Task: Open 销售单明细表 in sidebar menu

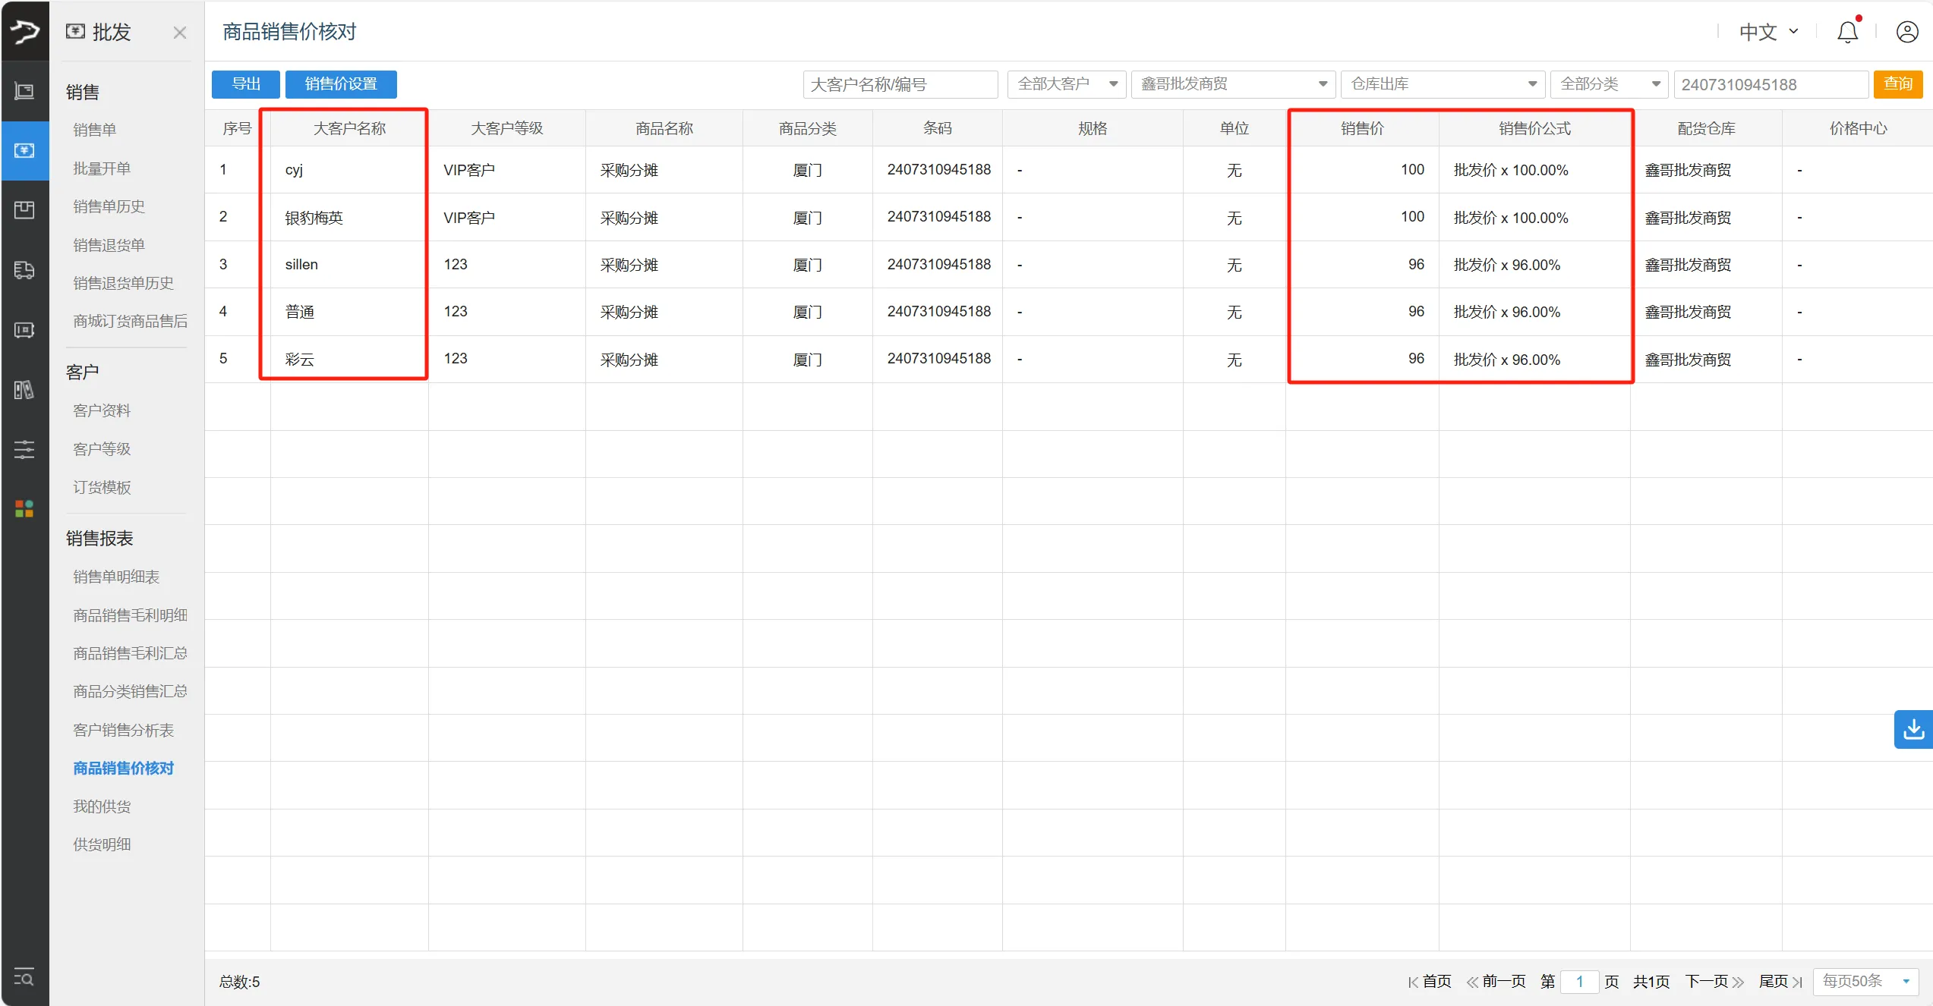Action: (116, 577)
